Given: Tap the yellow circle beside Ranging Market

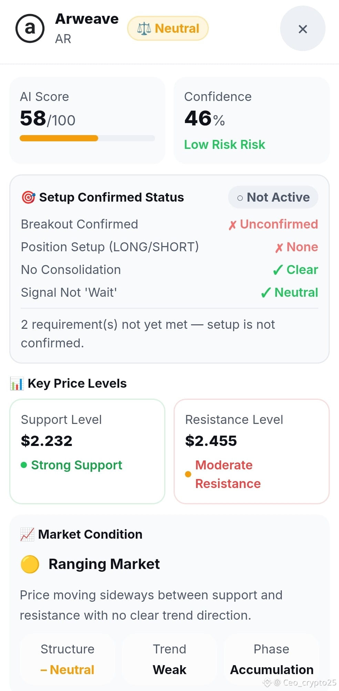Looking at the screenshot, I should click(x=30, y=564).
